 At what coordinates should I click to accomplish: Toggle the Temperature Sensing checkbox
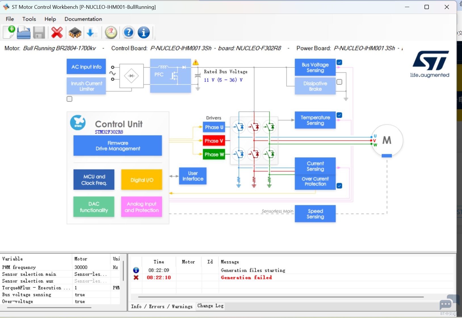(x=339, y=115)
